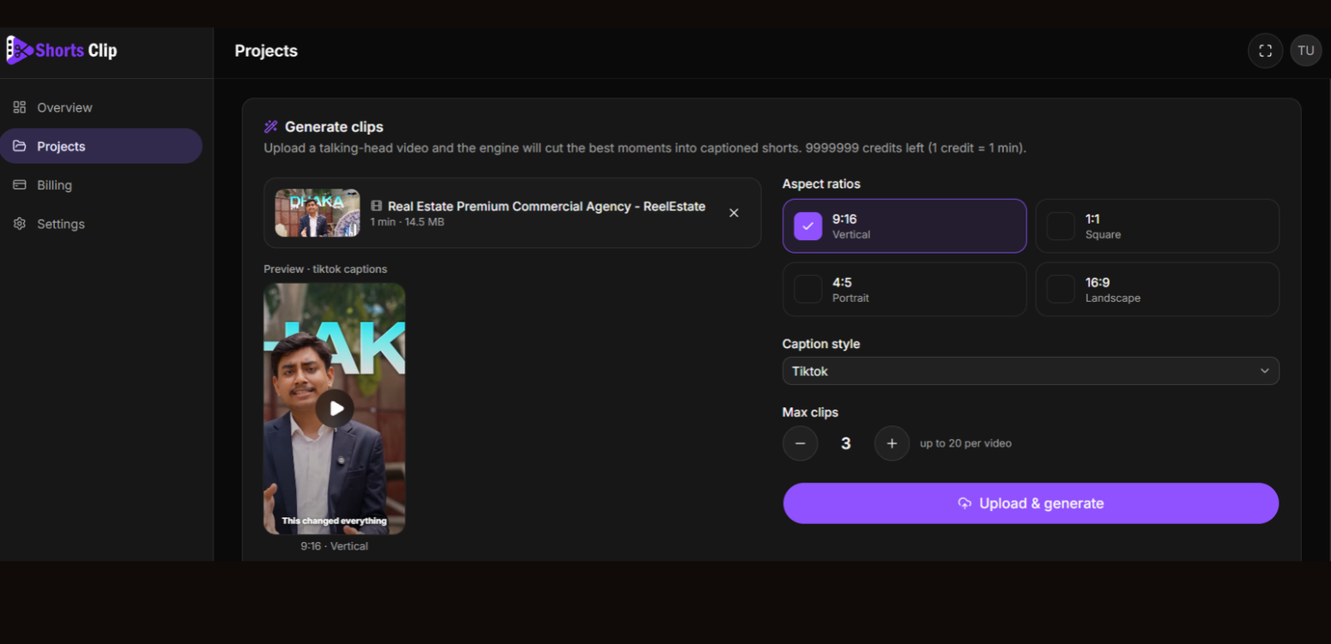
Task: Toggle fullscreen mode icon
Action: click(1265, 51)
